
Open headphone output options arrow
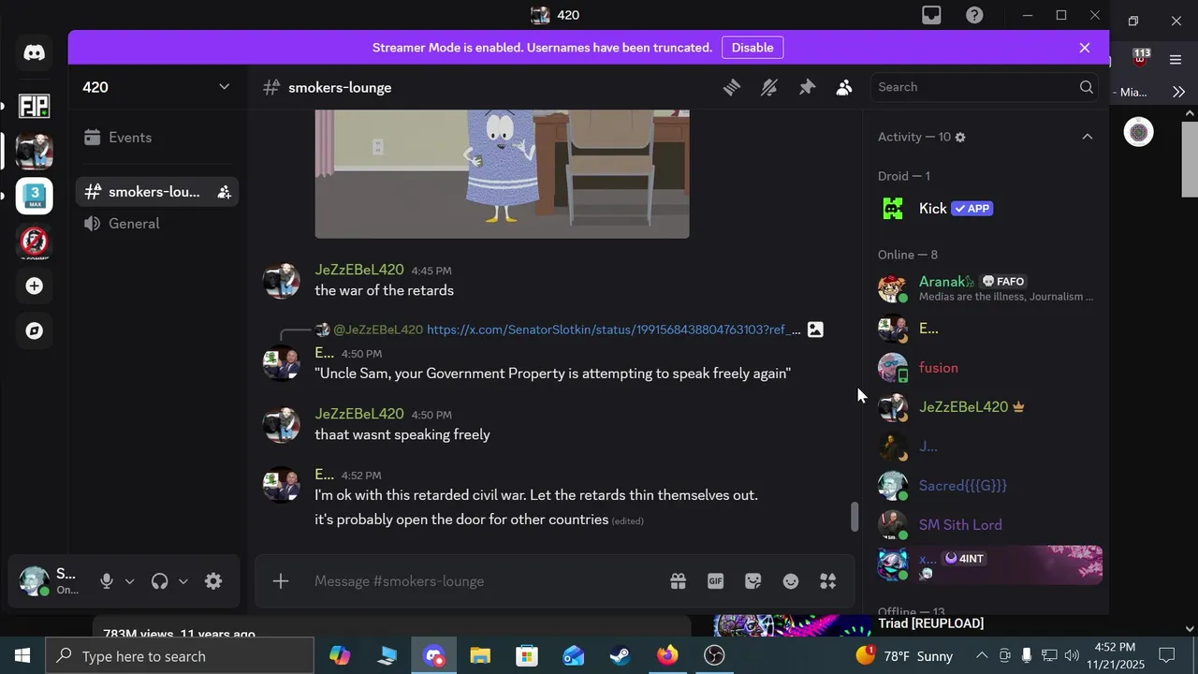coord(183,581)
